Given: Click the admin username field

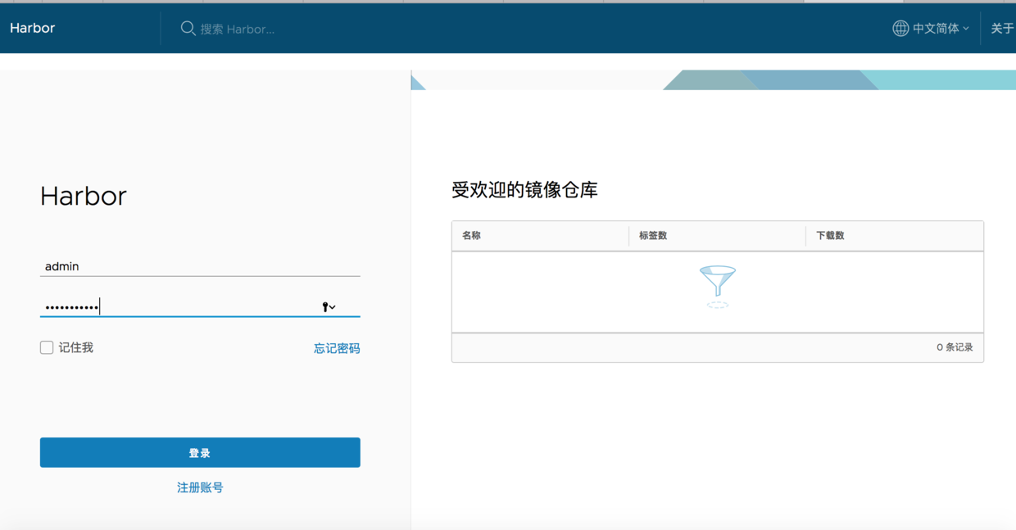Looking at the screenshot, I should 200,266.
